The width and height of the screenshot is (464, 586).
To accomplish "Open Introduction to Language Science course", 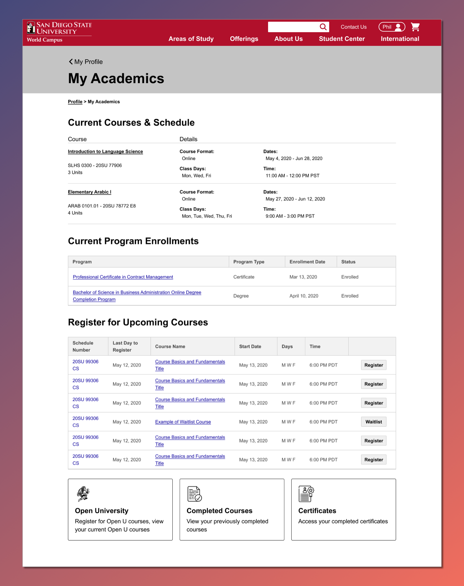I will point(105,152).
